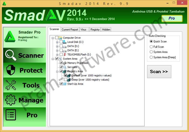
Task: Select the Full Scan radio button
Action: pyautogui.click(x=151, y=47)
